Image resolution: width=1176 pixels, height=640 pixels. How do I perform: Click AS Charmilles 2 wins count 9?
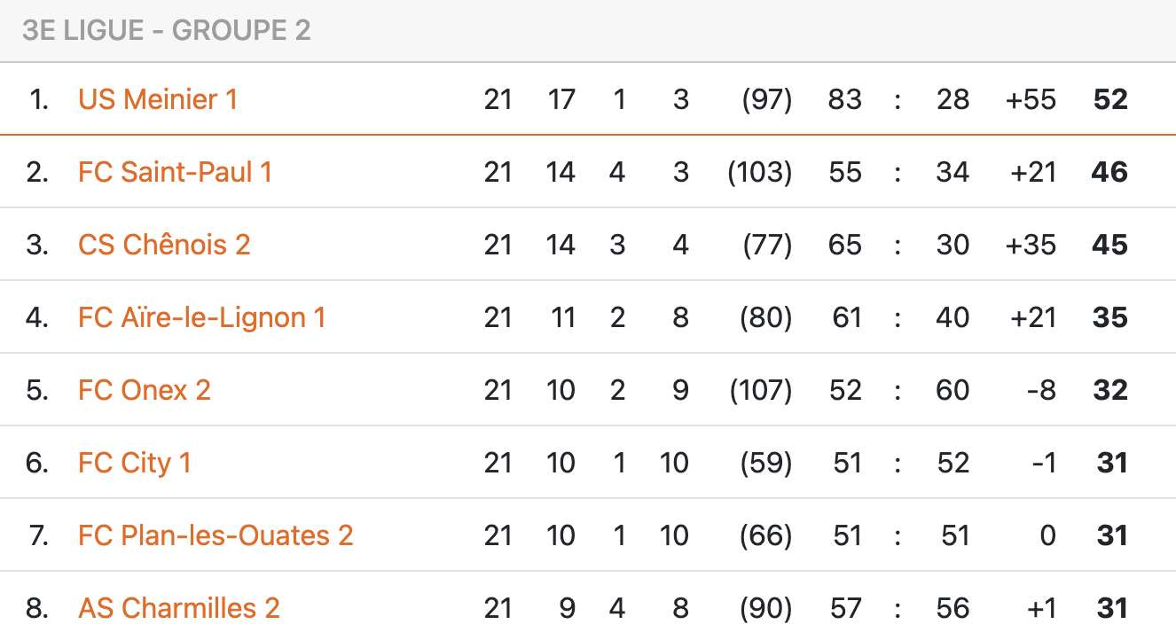tap(567, 607)
